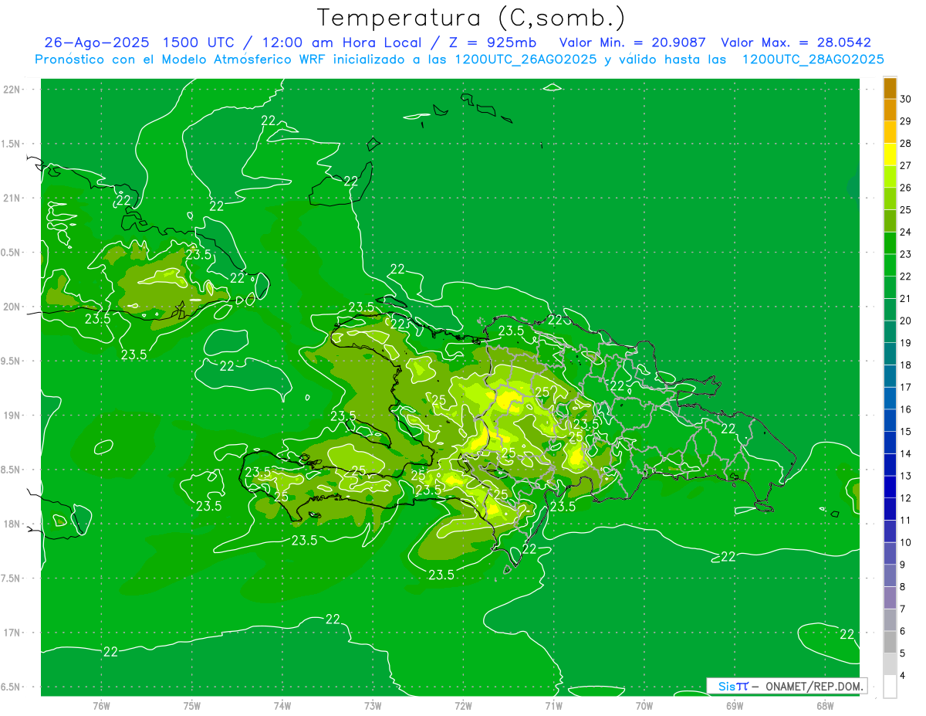
Task: Click the '74W' longitude axis label
Action: tap(282, 706)
